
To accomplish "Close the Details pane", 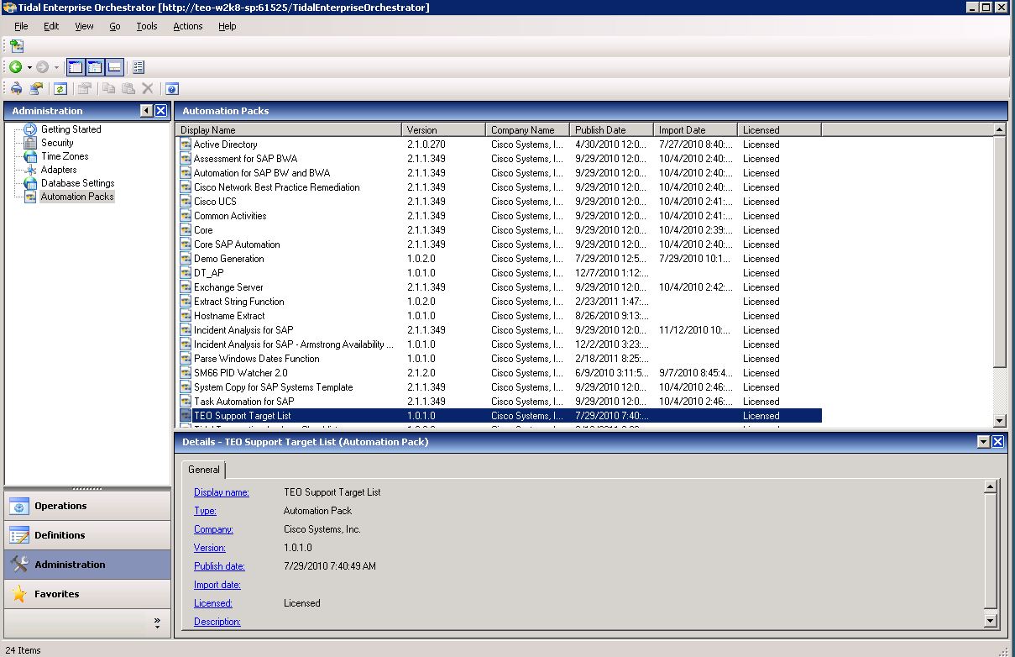I will (998, 442).
